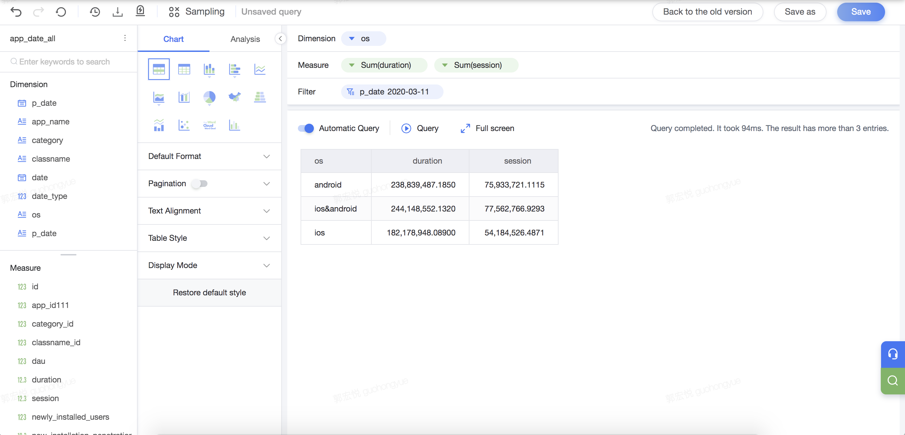Open the three-dot menu for app_date_all

point(125,38)
